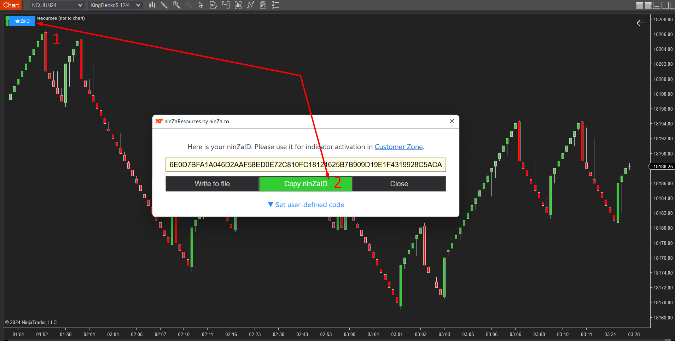Screen dimensions: 675x341
Task: Click the 2024 NinjaTrader, LLC copyright text
Action: point(31,322)
